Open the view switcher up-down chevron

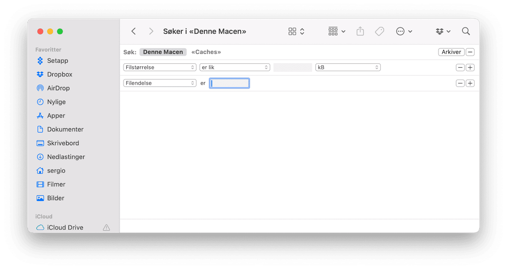pyautogui.click(x=302, y=31)
